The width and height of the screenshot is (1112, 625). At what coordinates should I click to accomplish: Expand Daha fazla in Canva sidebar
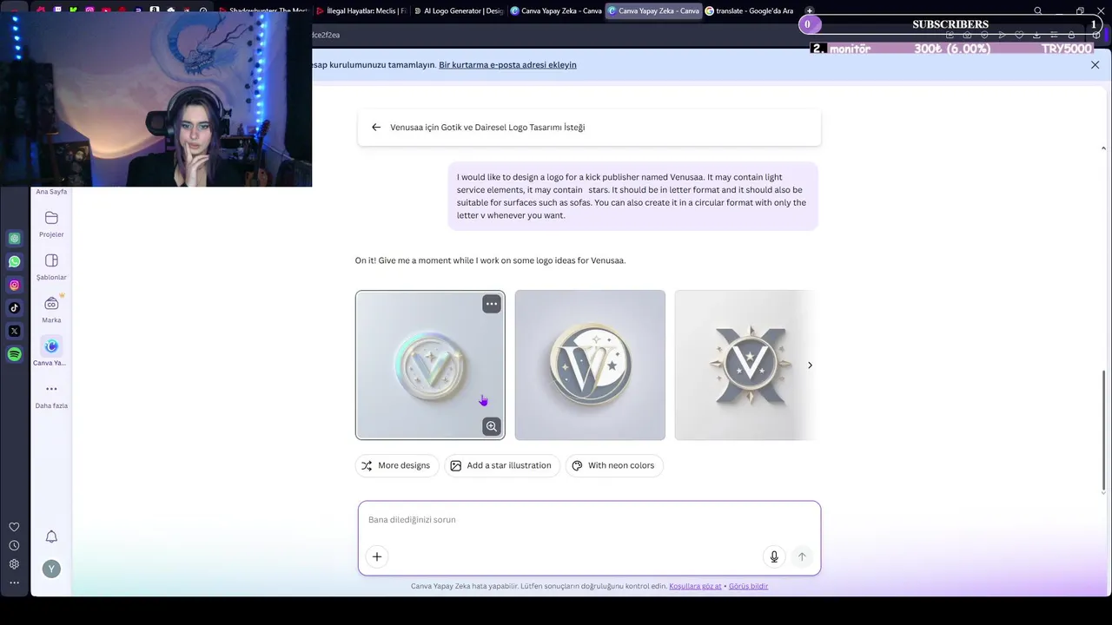coord(51,394)
